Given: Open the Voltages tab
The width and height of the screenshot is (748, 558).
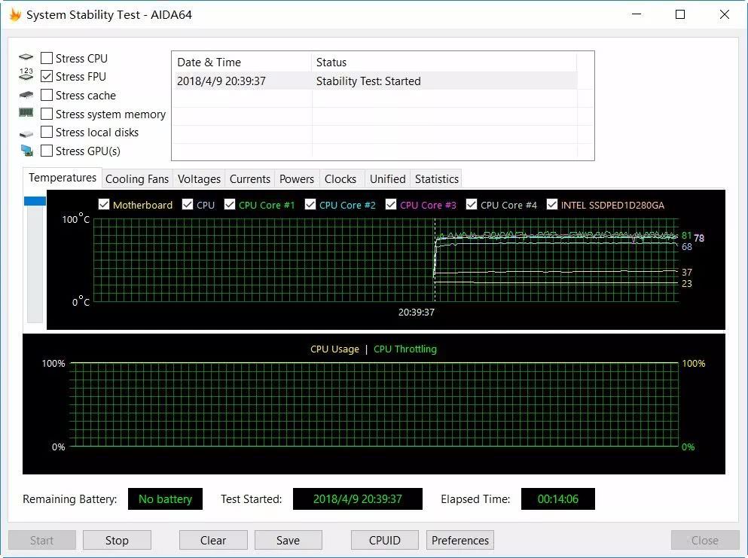Looking at the screenshot, I should click(x=199, y=179).
